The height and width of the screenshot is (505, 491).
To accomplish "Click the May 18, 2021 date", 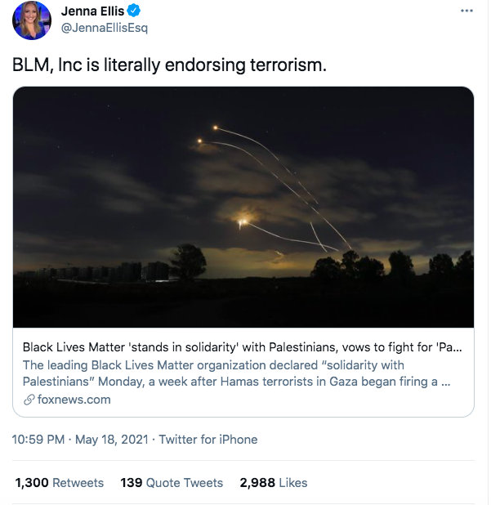I will pos(112,440).
